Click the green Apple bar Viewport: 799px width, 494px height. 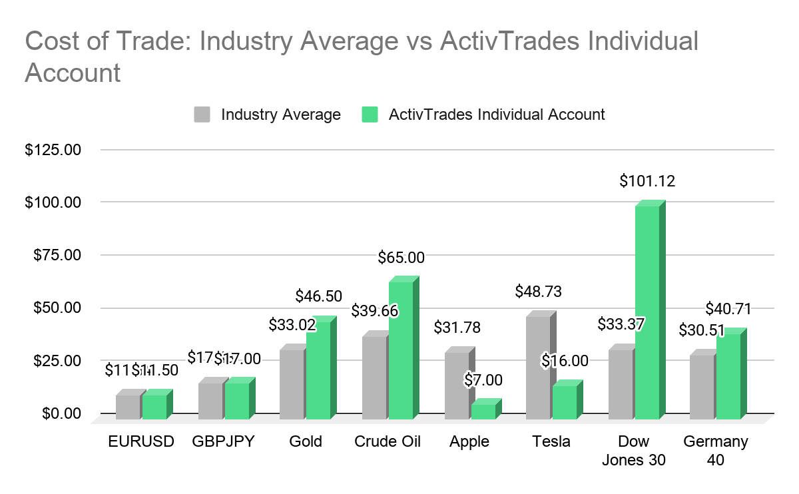click(x=485, y=409)
